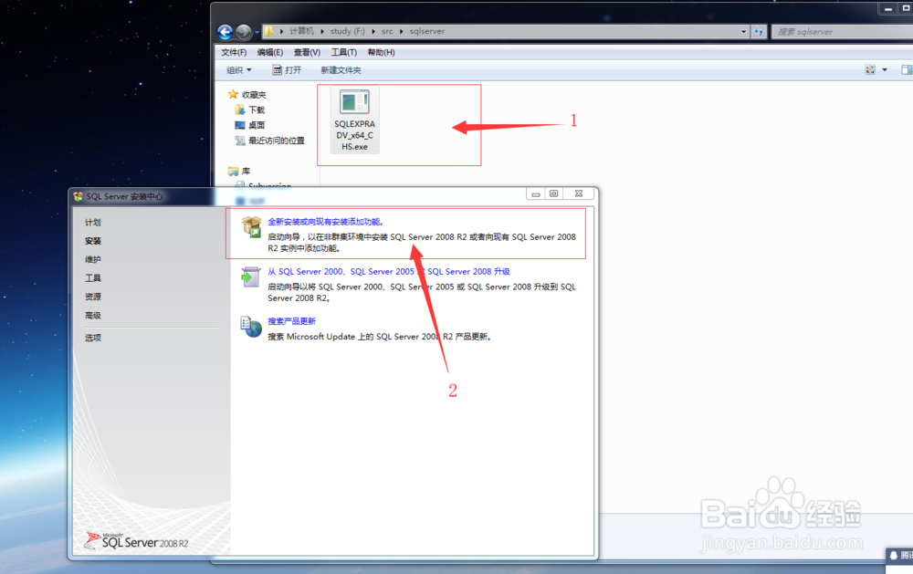Click the new installation package box icon
913x574 pixels.
(252, 227)
